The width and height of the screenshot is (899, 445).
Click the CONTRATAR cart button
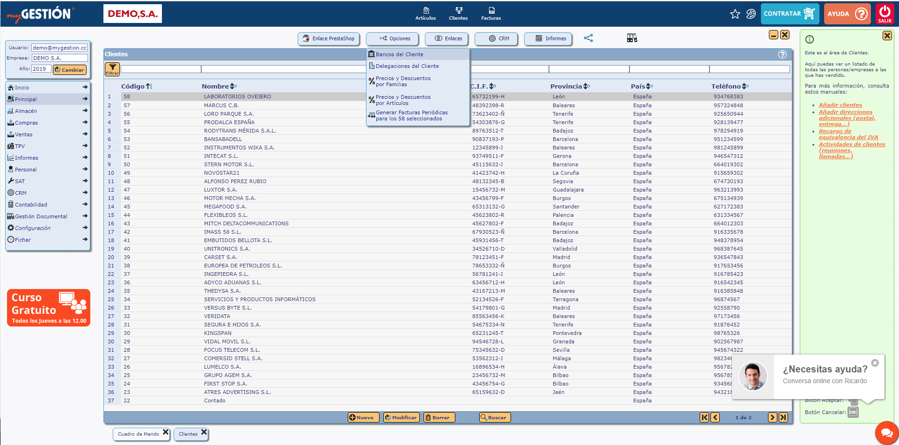pyautogui.click(x=790, y=14)
